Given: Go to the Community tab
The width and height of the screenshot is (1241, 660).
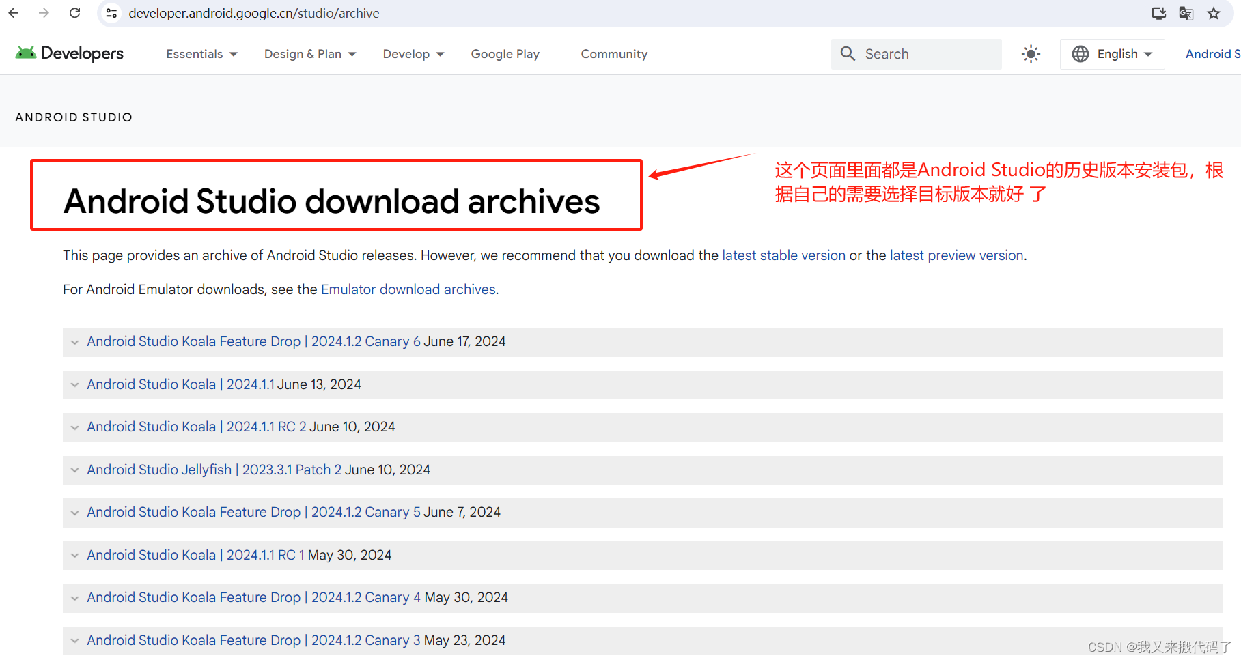Looking at the screenshot, I should point(614,54).
